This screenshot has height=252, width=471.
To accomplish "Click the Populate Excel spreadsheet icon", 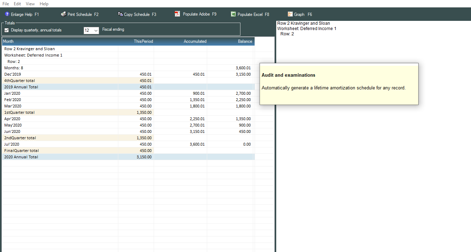I will 233,14.
